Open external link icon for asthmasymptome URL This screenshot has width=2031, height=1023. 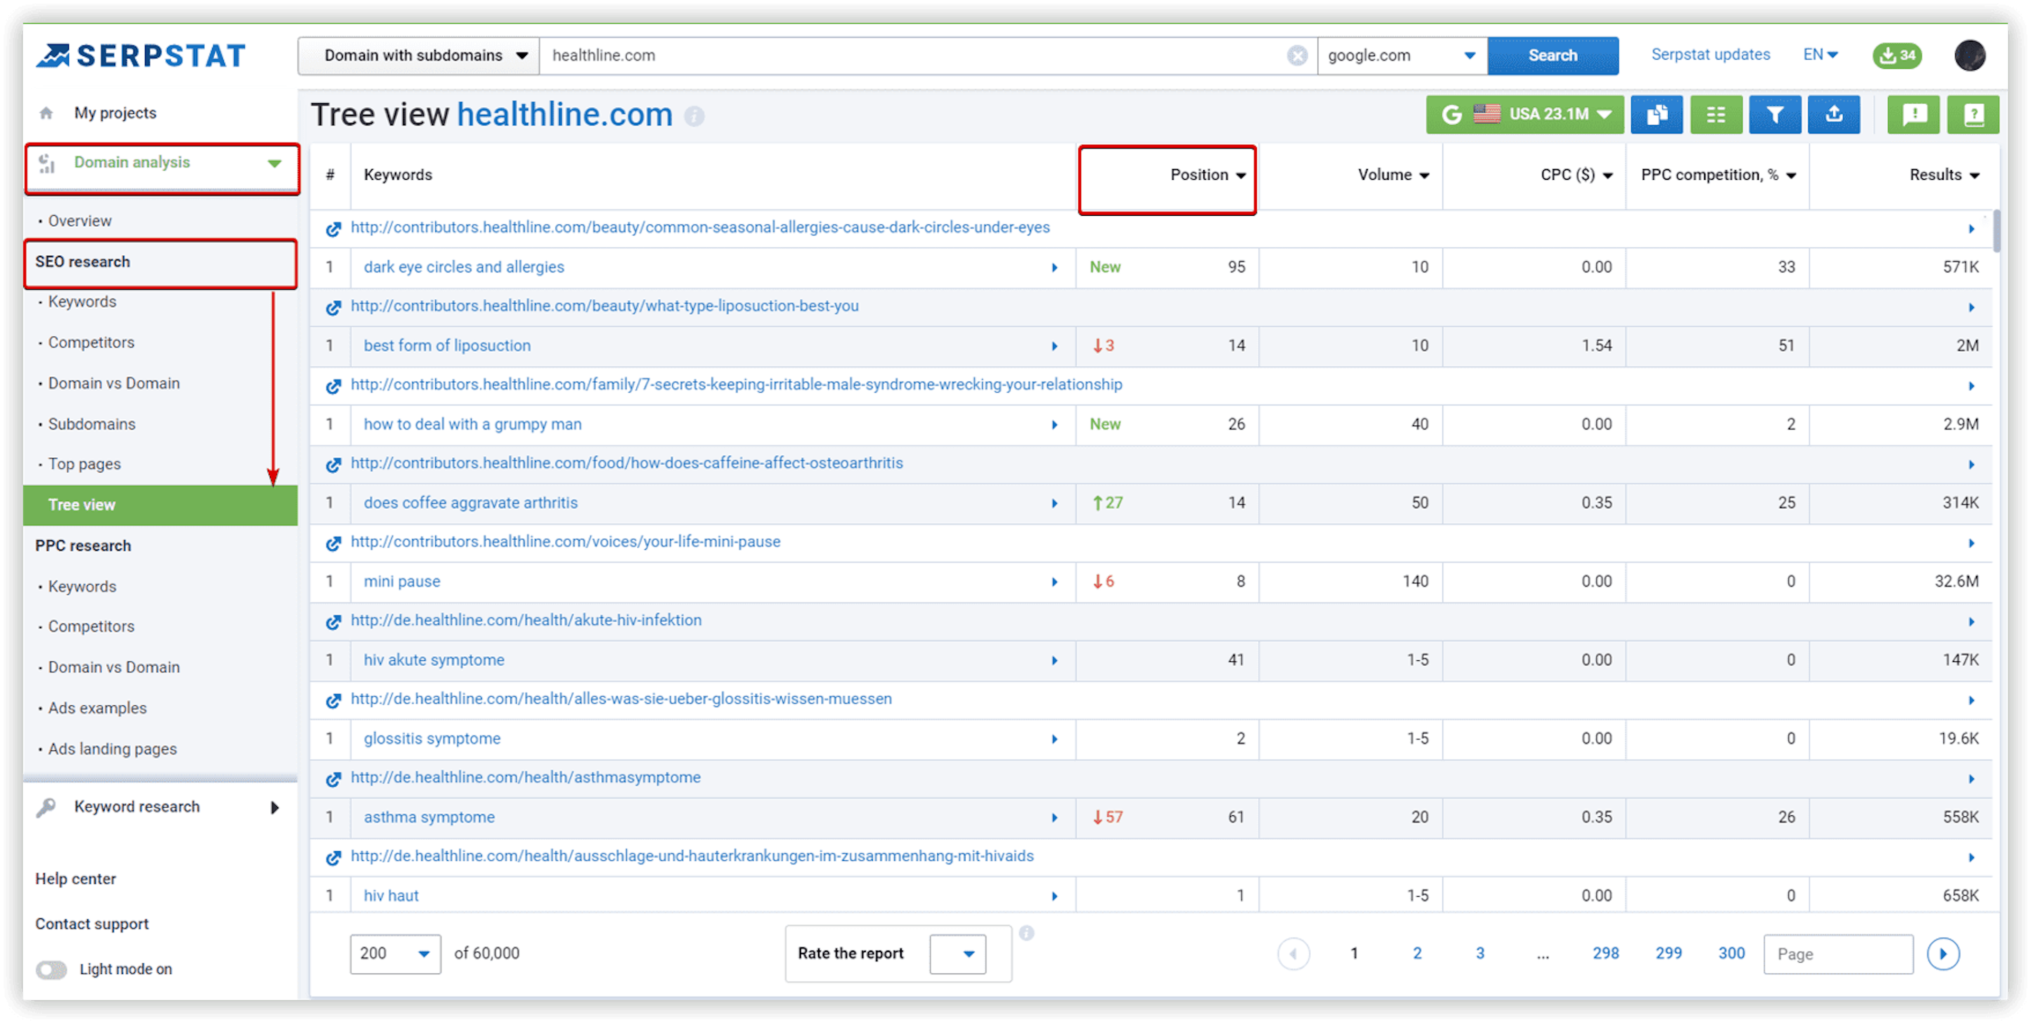pos(334,779)
